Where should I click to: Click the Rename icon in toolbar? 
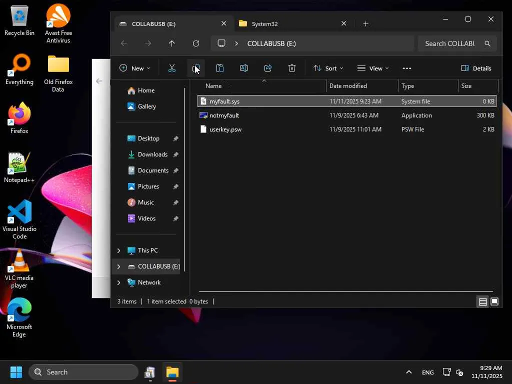point(244,68)
